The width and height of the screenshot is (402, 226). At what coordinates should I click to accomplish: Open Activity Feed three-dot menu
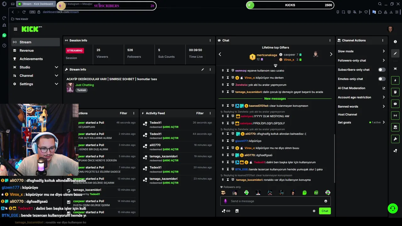pyautogui.click(x=210, y=113)
